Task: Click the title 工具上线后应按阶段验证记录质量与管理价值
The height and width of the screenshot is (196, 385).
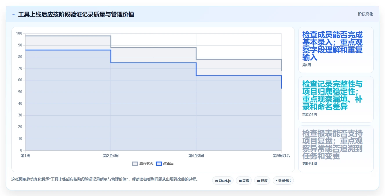Action: click(76, 15)
